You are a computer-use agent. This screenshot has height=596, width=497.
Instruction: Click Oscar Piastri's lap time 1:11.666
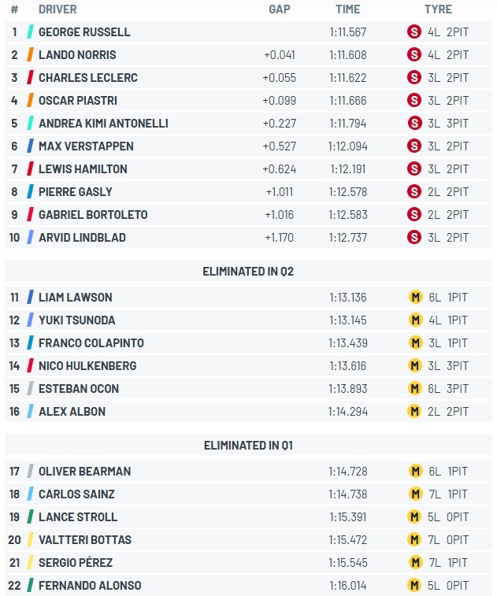tap(348, 100)
